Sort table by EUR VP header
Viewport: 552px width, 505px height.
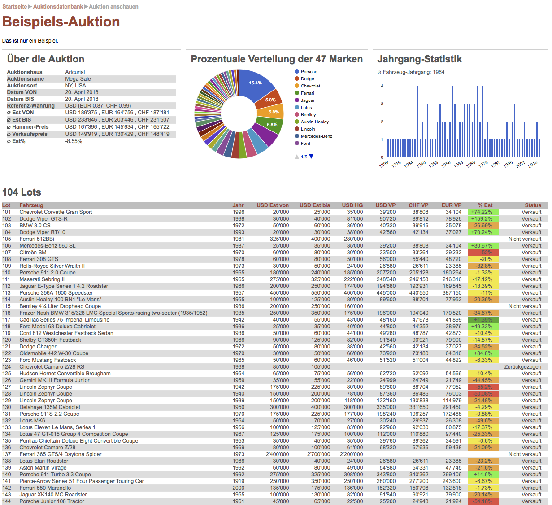452,205
